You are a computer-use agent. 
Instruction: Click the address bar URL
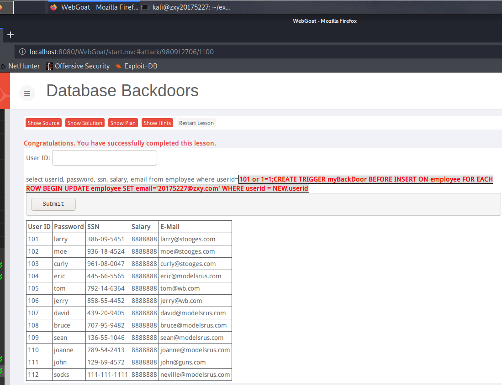[x=122, y=52]
